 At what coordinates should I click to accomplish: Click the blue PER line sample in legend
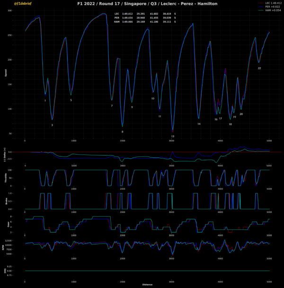pyautogui.click(x=261, y=7)
